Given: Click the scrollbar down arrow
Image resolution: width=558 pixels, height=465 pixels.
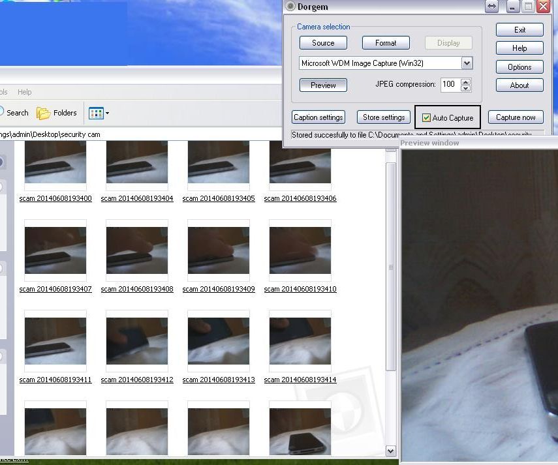Looking at the screenshot, I should click(x=390, y=451).
